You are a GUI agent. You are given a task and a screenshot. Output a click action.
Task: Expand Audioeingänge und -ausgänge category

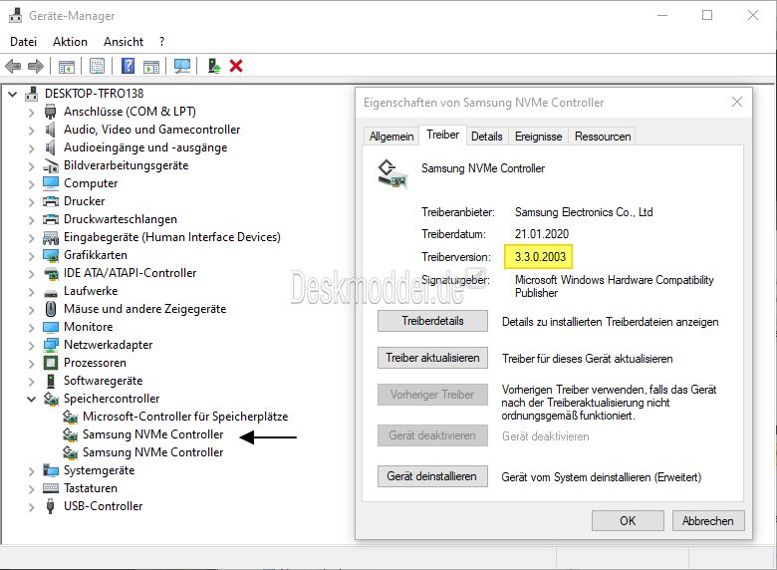point(31,148)
